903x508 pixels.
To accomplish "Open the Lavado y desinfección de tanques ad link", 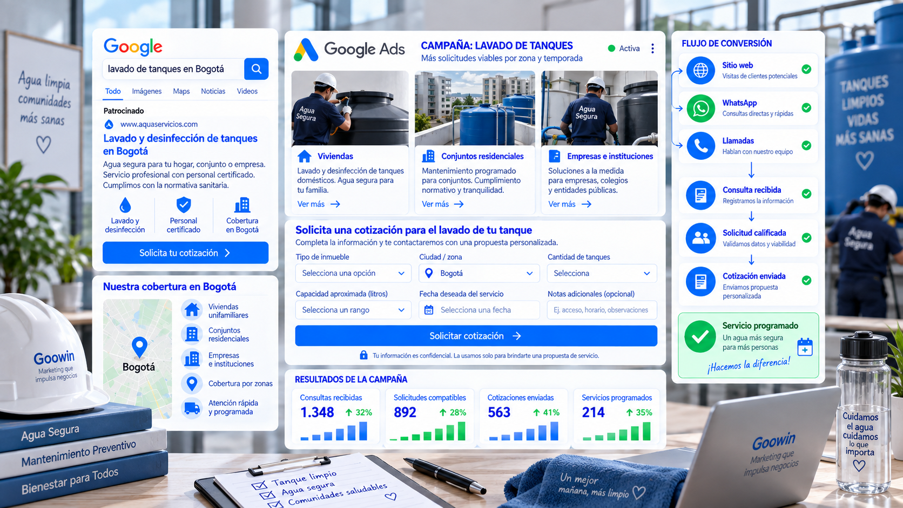I will point(180,145).
